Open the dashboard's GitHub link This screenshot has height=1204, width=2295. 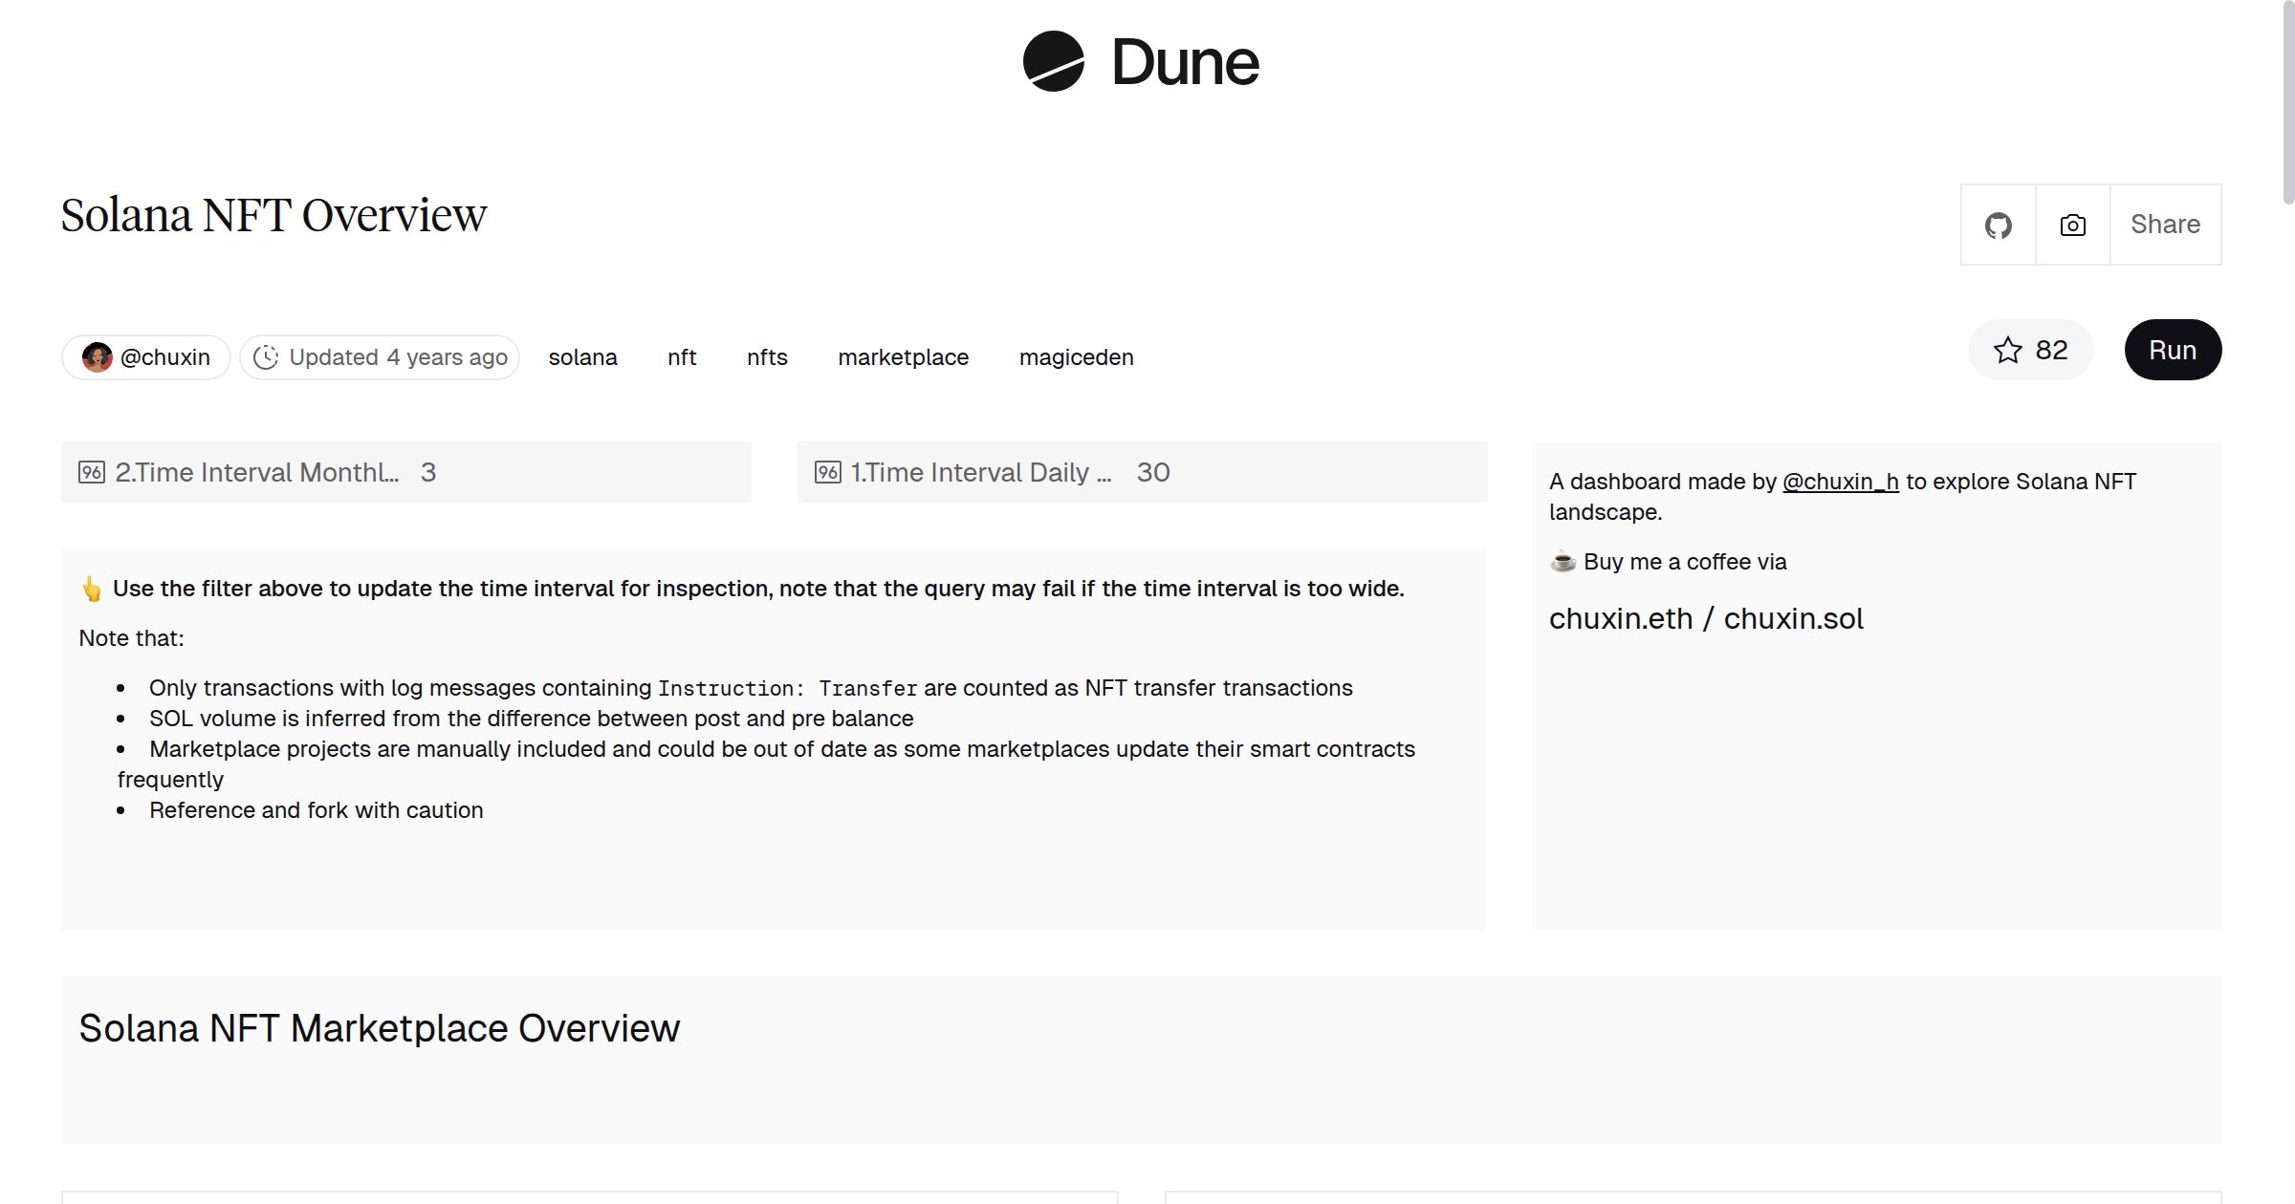pos(1998,224)
